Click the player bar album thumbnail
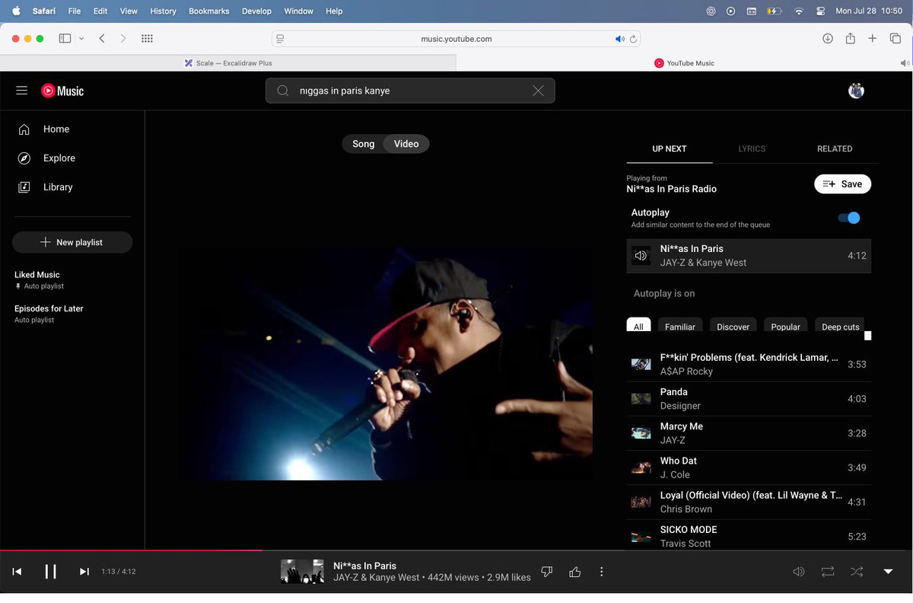 point(302,572)
